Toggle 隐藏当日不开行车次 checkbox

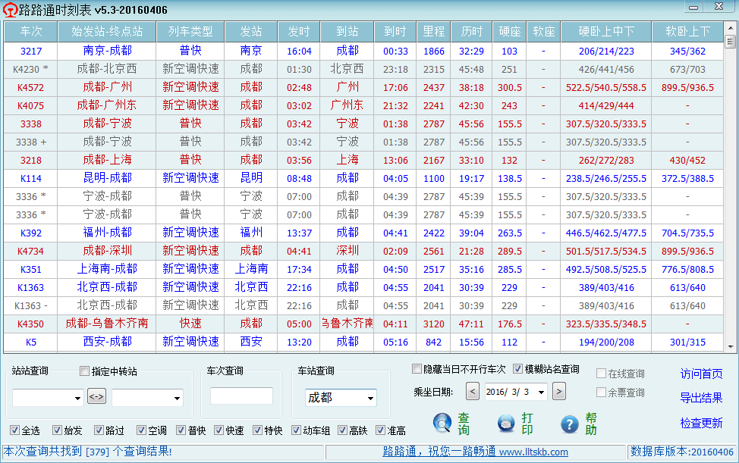click(417, 369)
